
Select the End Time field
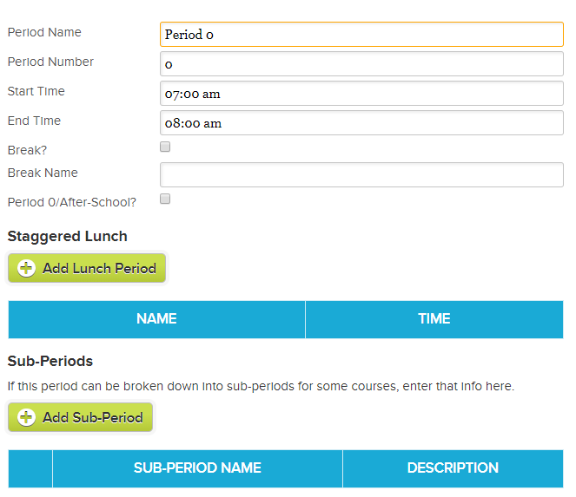pyautogui.click(x=361, y=122)
